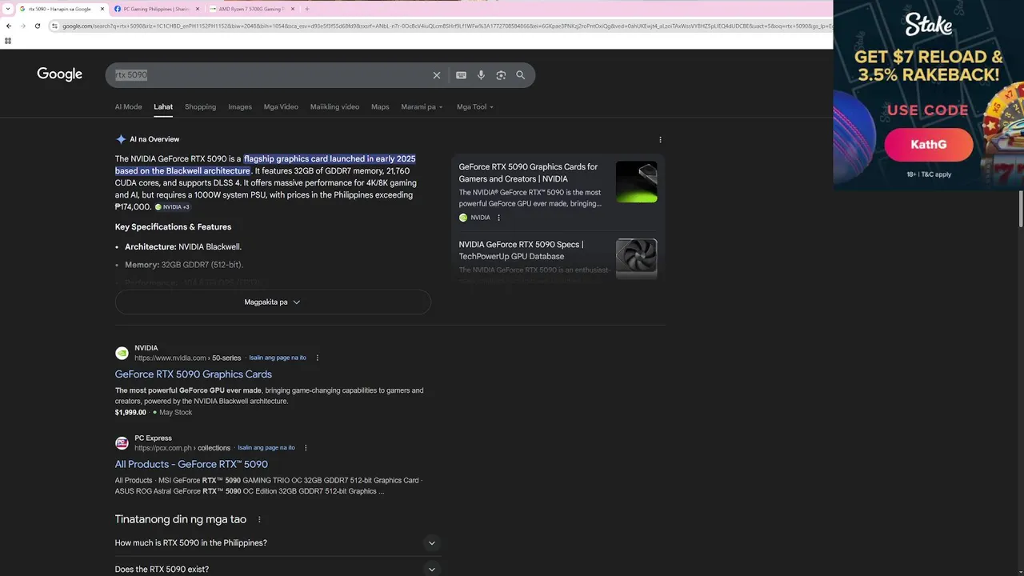Switch to the AMD Ryzen 7 5700G Gaming tab
The width and height of the screenshot is (1024, 576).
click(252, 9)
